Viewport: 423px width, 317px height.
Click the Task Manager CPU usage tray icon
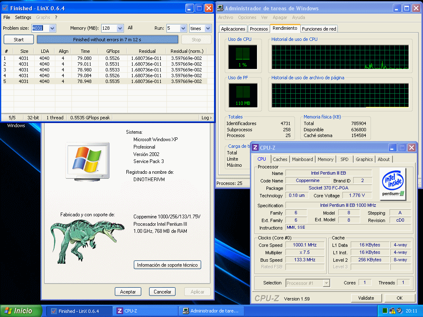pos(385,311)
